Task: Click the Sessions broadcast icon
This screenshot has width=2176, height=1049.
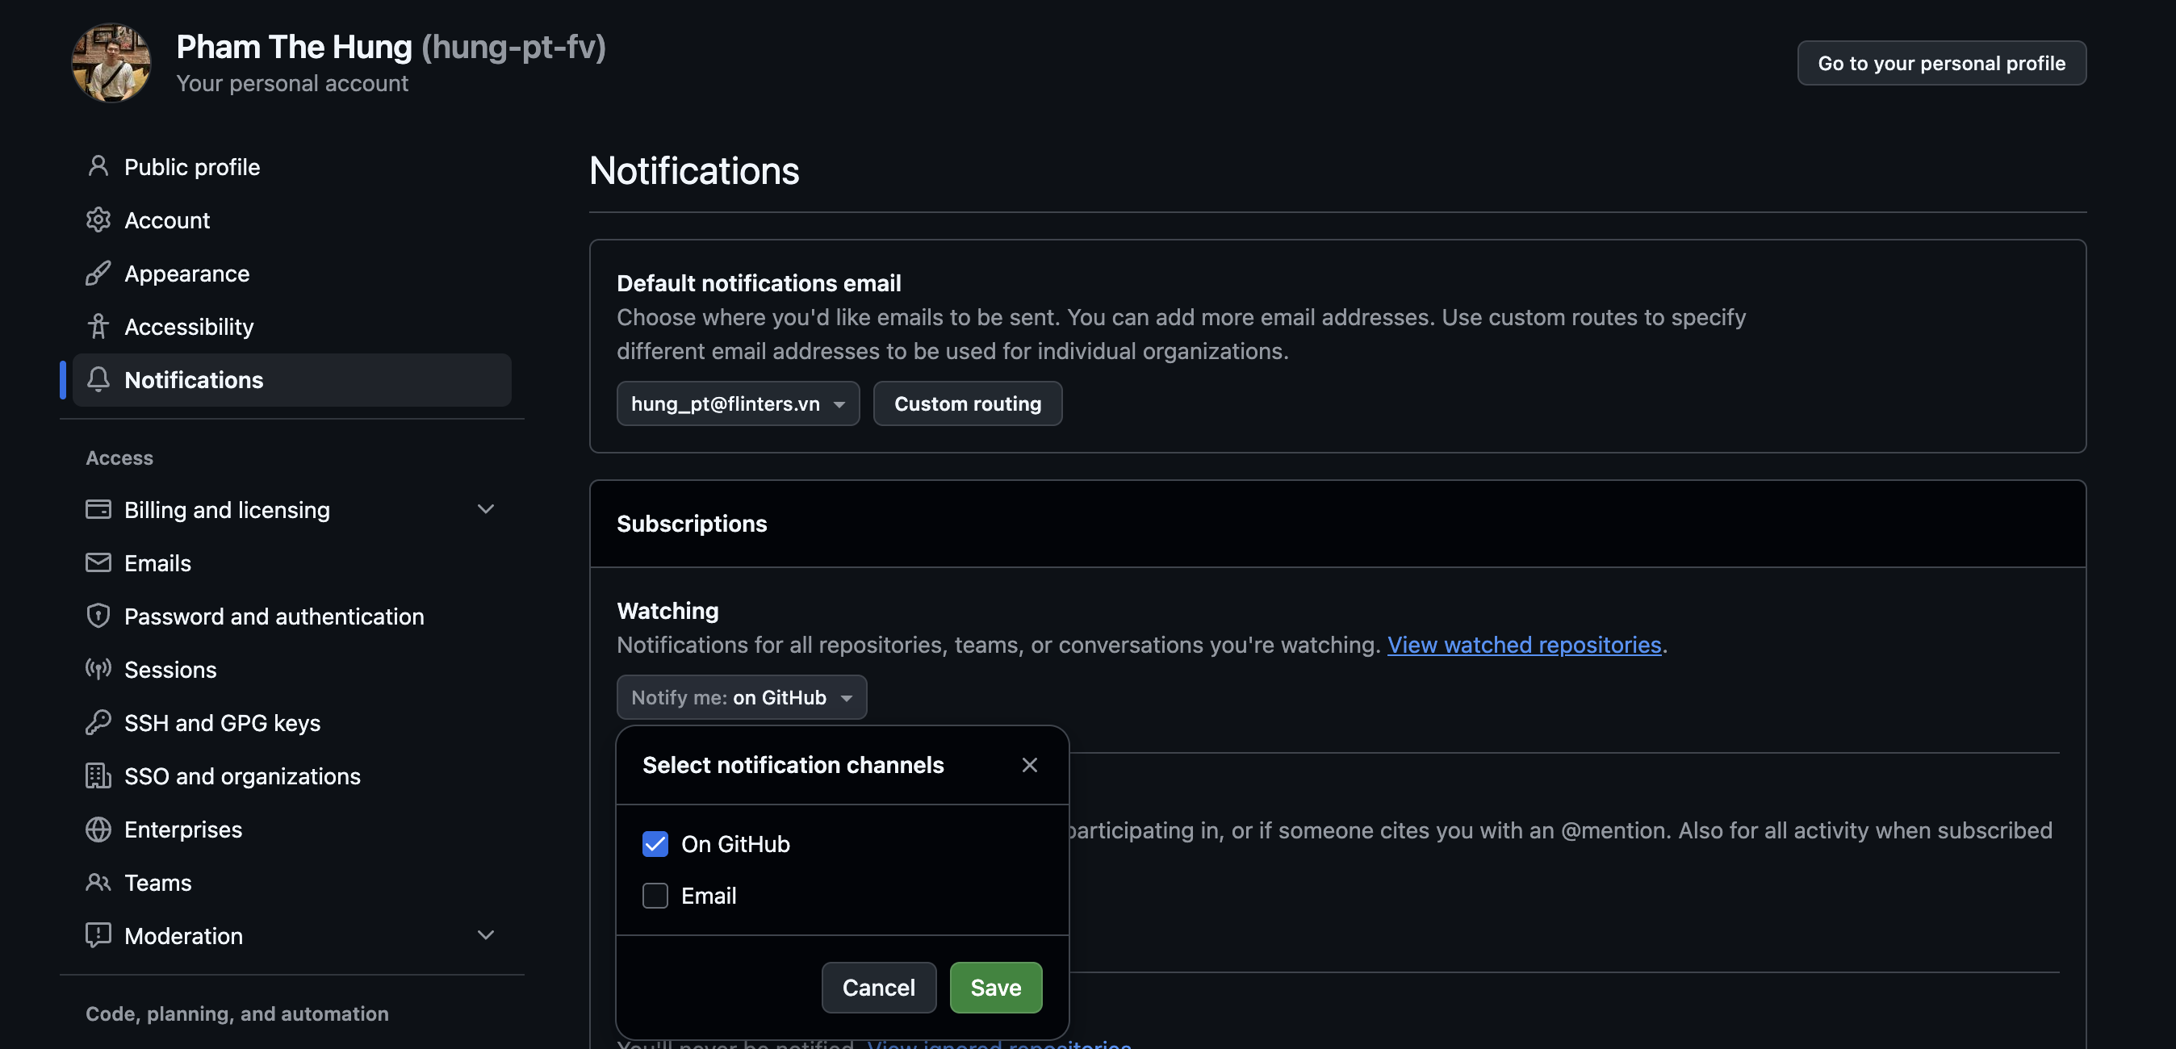Action: click(x=98, y=669)
